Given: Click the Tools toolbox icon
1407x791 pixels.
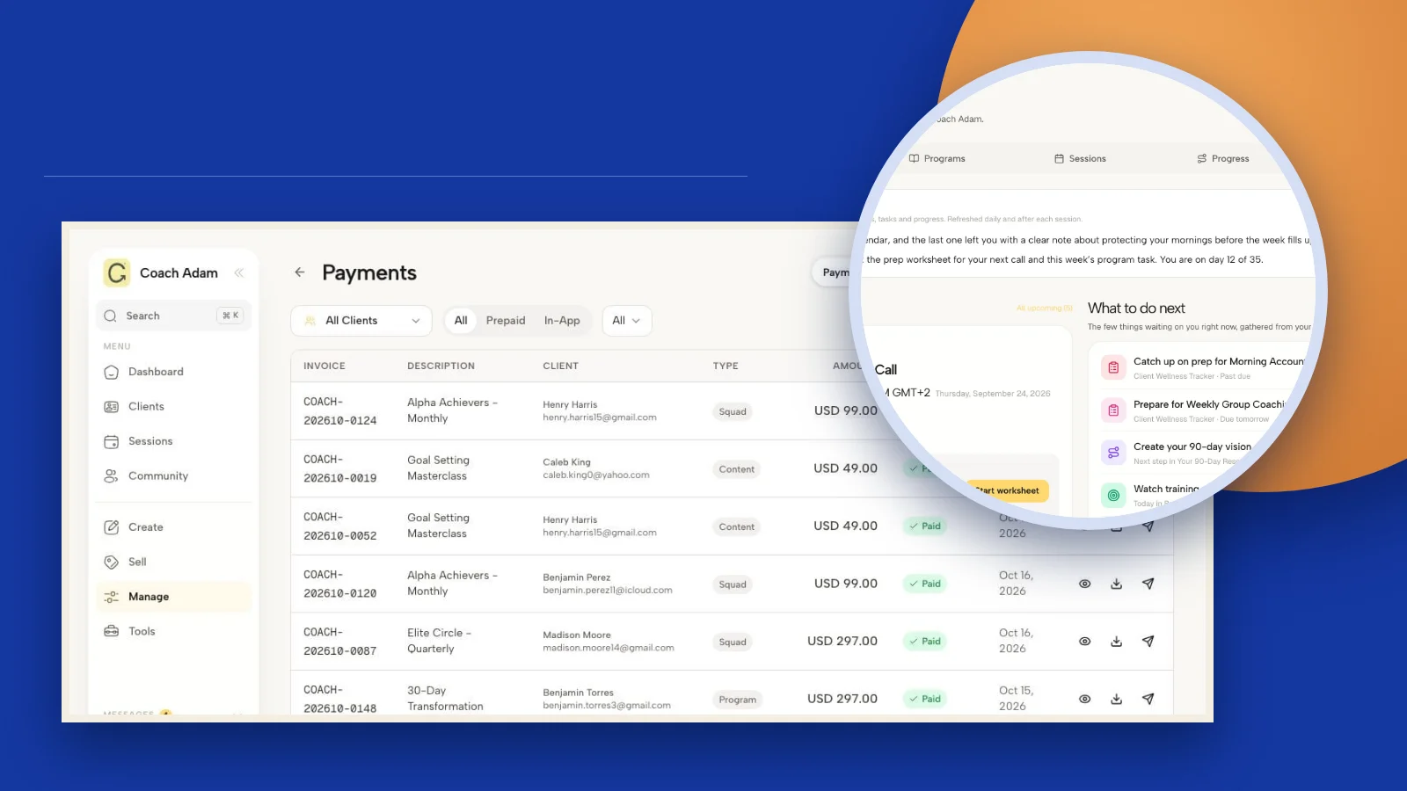Looking at the screenshot, I should (112, 631).
